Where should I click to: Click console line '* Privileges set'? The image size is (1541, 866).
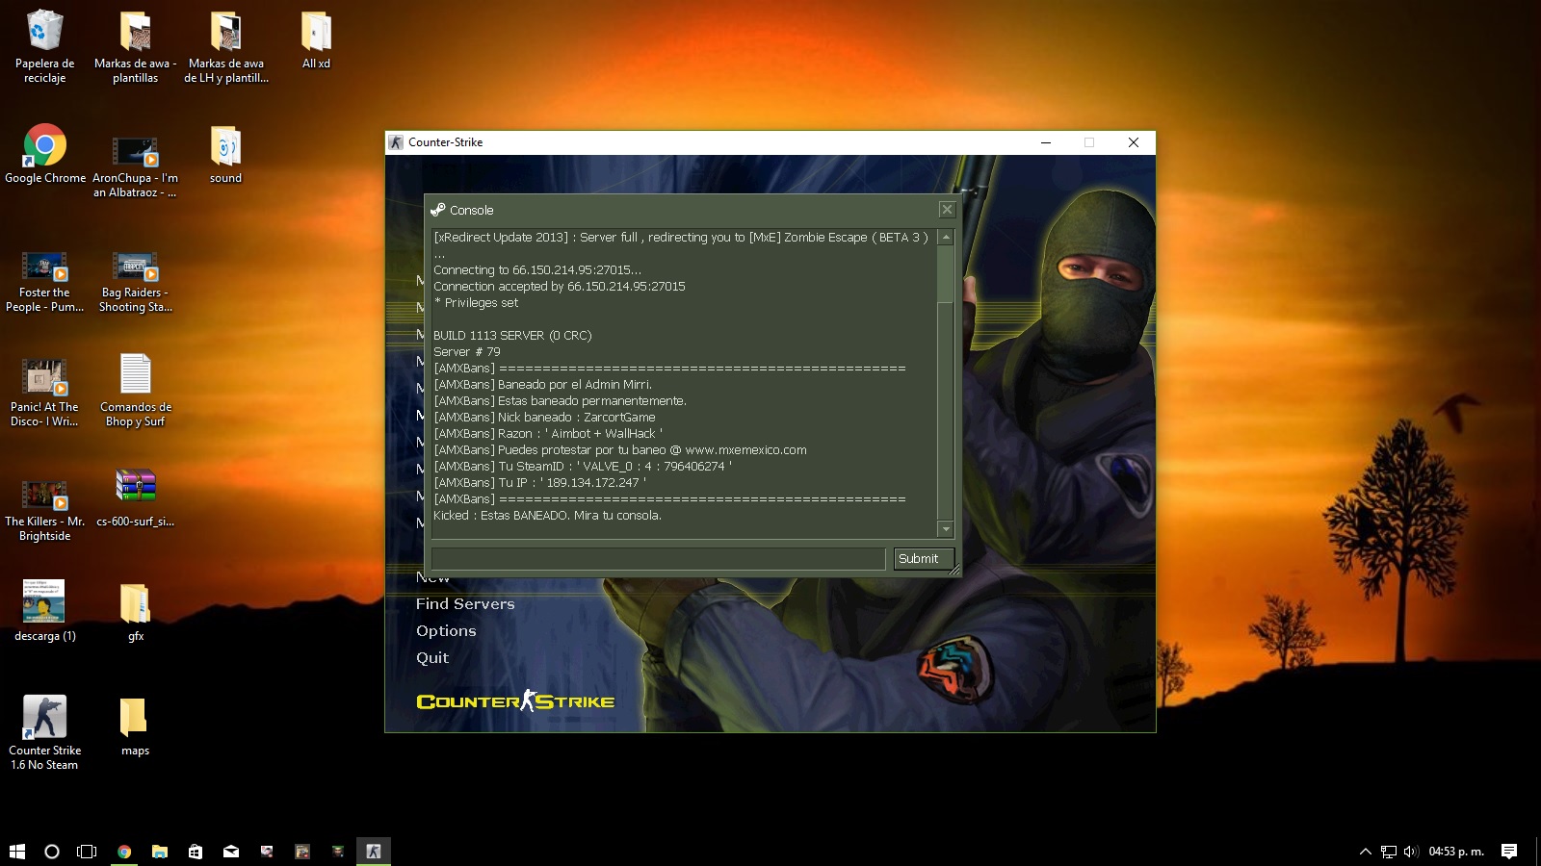476,302
